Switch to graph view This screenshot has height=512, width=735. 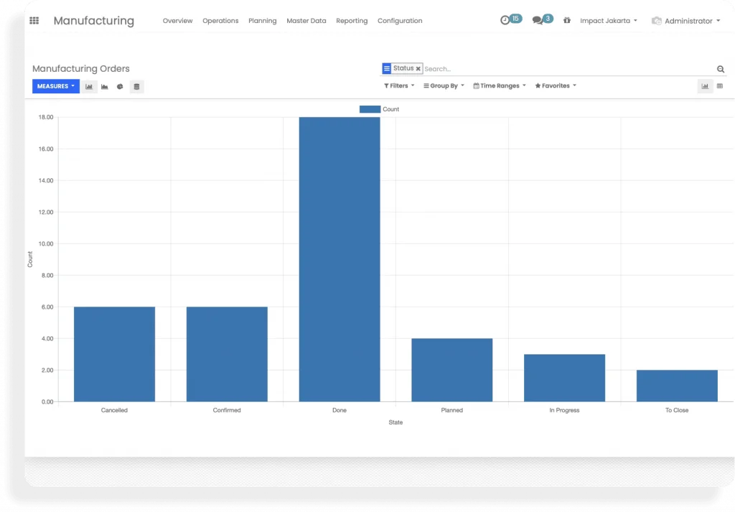click(705, 86)
